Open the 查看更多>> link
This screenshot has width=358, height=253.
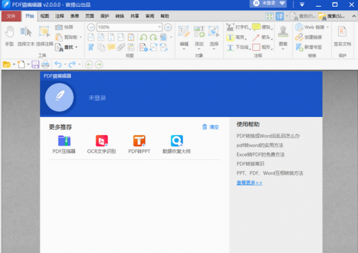249,182
